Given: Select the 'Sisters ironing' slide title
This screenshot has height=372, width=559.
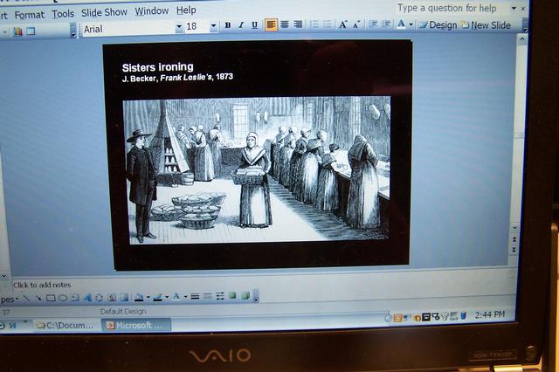Looking at the screenshot, I should coord(157,67).
